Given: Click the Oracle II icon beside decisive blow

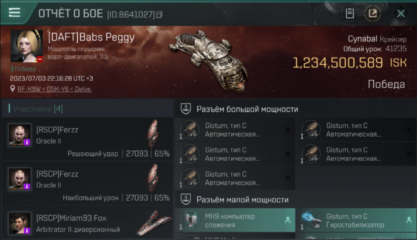Looking at the screenshot, I should [x=153, y=134].
